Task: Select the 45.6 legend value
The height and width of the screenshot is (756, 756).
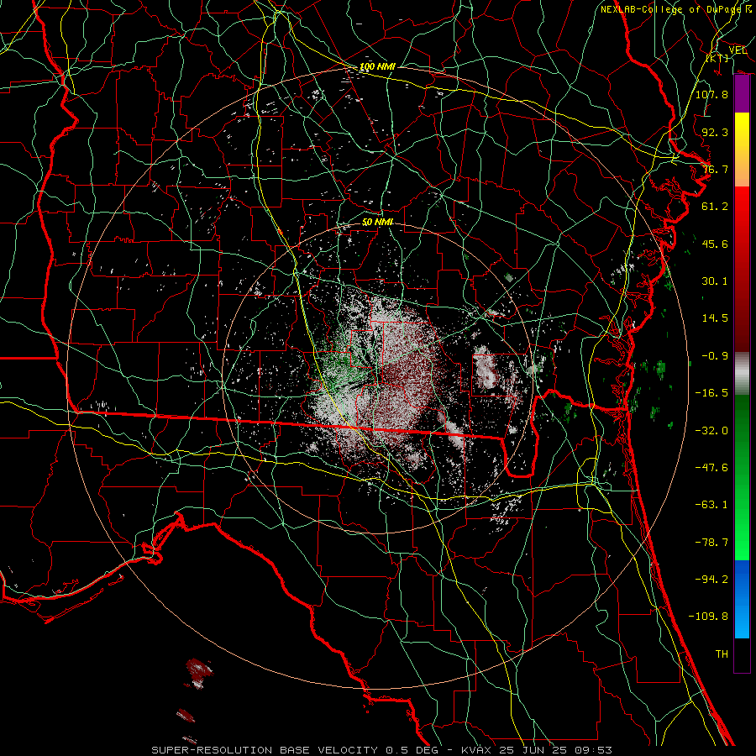Action: click(715, 244)
